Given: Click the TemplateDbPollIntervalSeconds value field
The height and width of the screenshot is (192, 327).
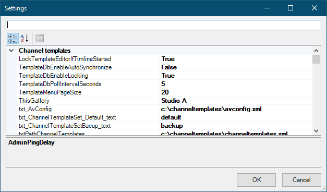Looking at the screenshot, I should (236, 84).
